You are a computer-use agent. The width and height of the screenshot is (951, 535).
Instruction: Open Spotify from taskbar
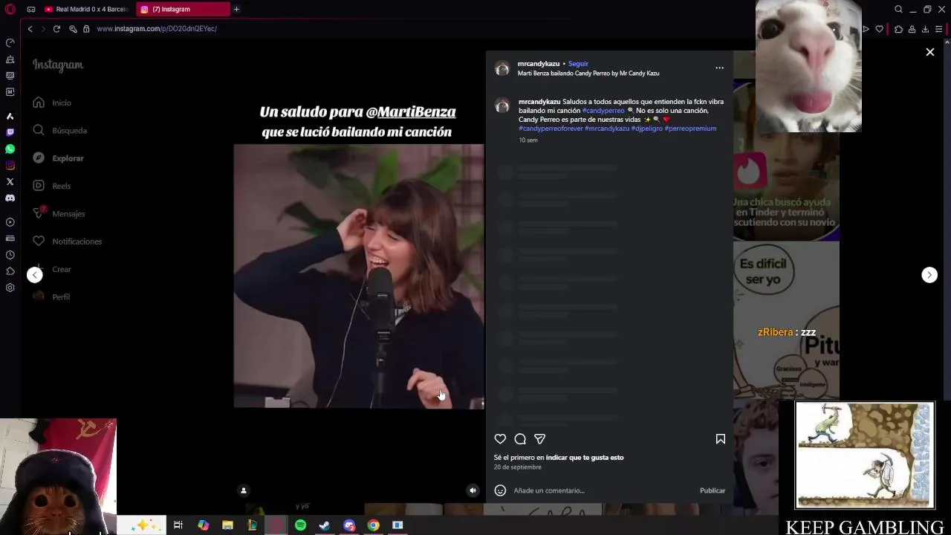(x=300, y=525)
